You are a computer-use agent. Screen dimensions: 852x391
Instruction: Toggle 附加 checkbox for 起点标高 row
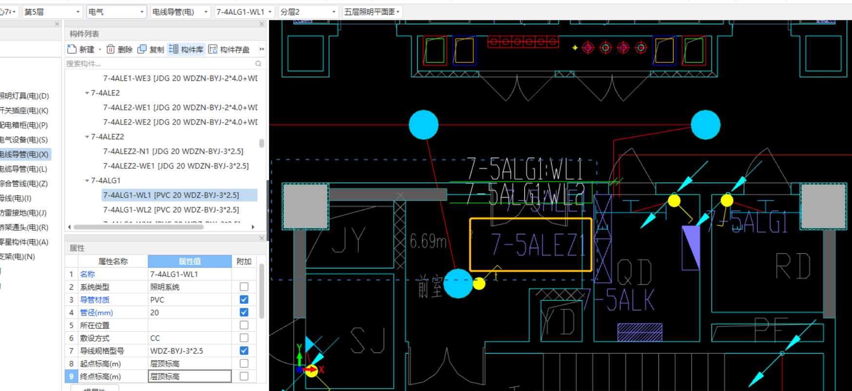(x=244, y=363)
